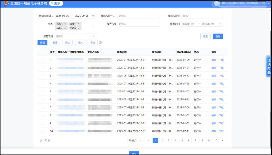Go to page 3 of results
Viewport: 272px width, 155px height.
click(168, 140)
